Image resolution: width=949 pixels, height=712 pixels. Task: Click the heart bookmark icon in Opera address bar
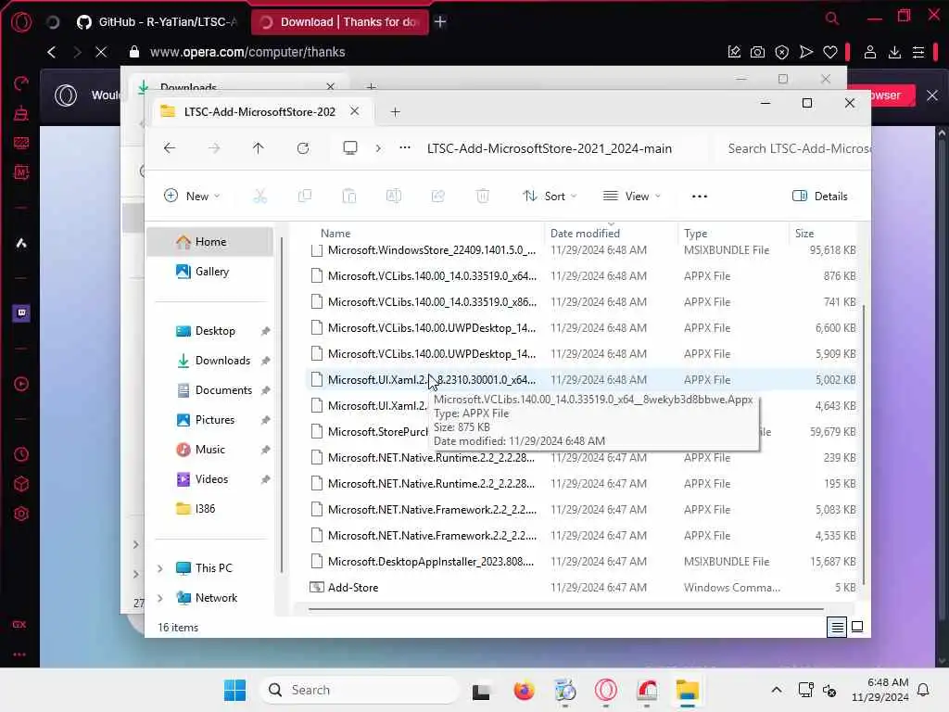pyautogui.click(x=829, y=52)
